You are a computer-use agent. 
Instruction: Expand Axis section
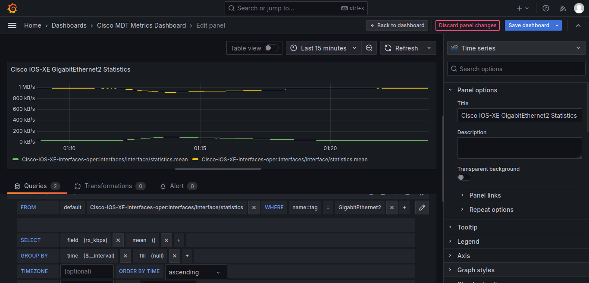pyautogui.click(x=464, y=256)
